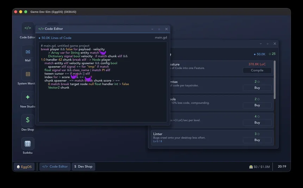
Task: Launch the Sudoku desktop icon
Action: tap(28, 144)
